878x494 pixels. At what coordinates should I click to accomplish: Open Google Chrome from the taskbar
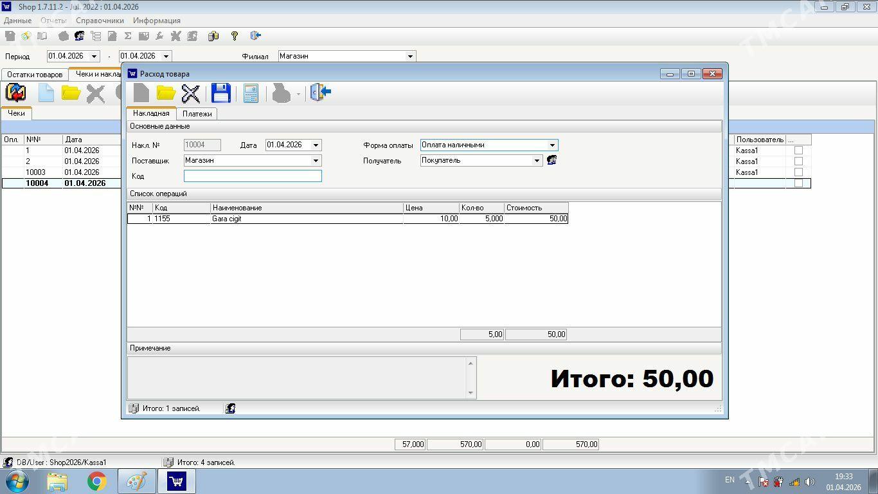click(x=97, y=481)
